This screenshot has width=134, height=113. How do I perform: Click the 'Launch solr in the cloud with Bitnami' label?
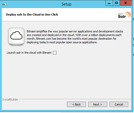pos(29,53)
